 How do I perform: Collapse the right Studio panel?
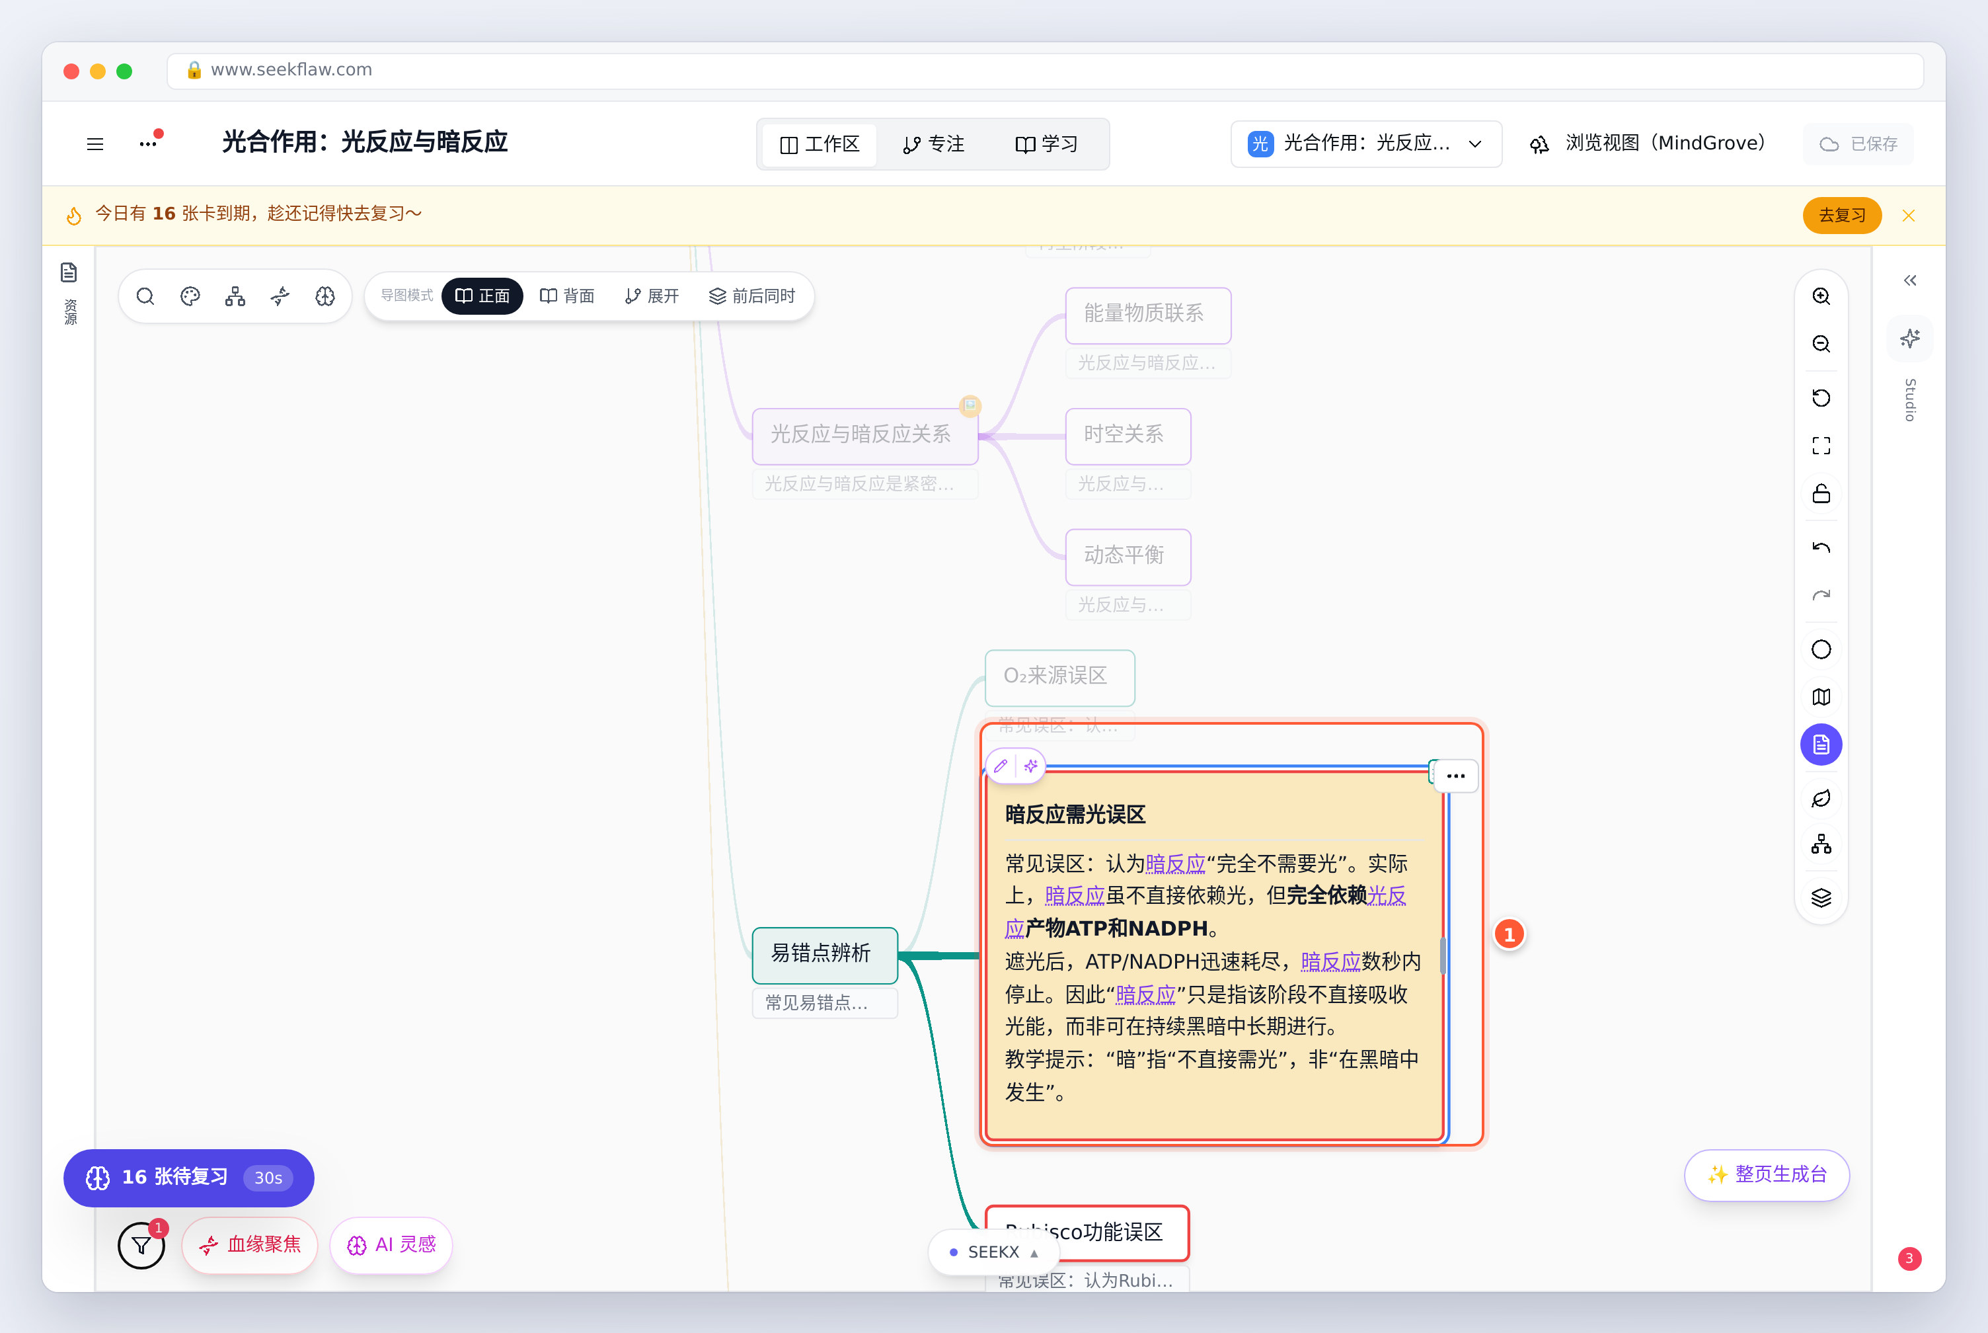(1910, 280)
